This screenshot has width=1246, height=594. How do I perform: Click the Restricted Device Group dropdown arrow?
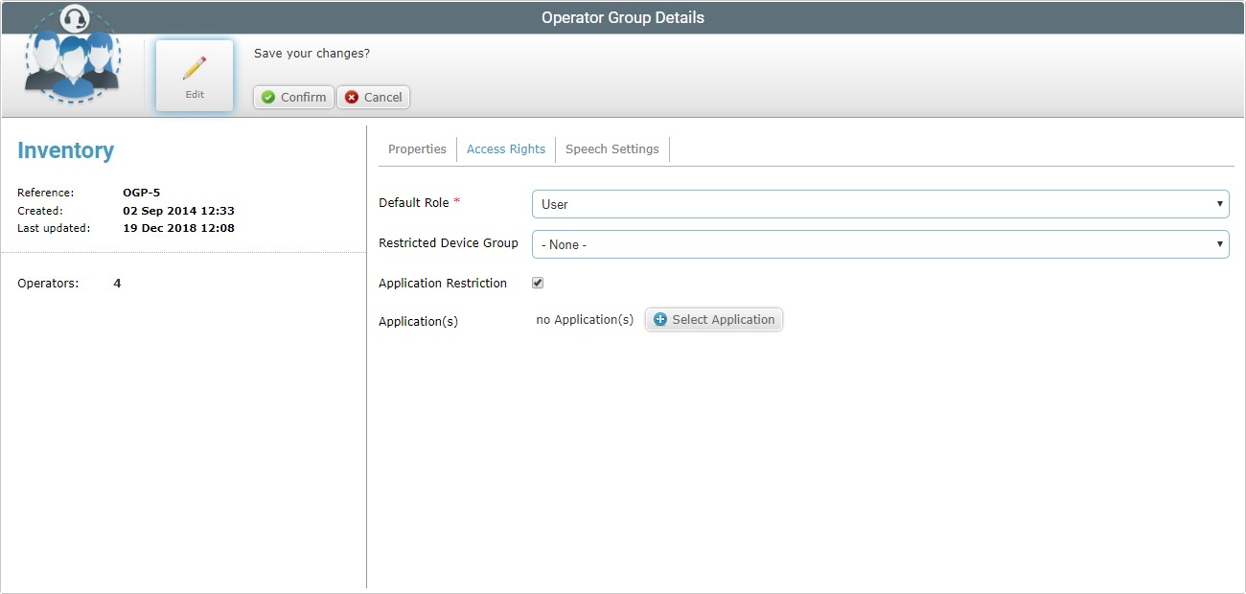pos(1220,244)
